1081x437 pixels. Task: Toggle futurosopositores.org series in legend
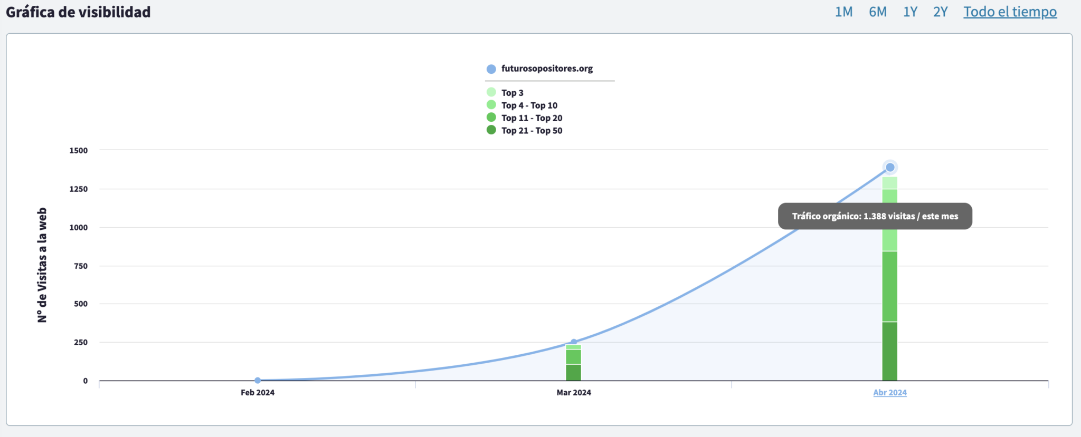point(539,69)
